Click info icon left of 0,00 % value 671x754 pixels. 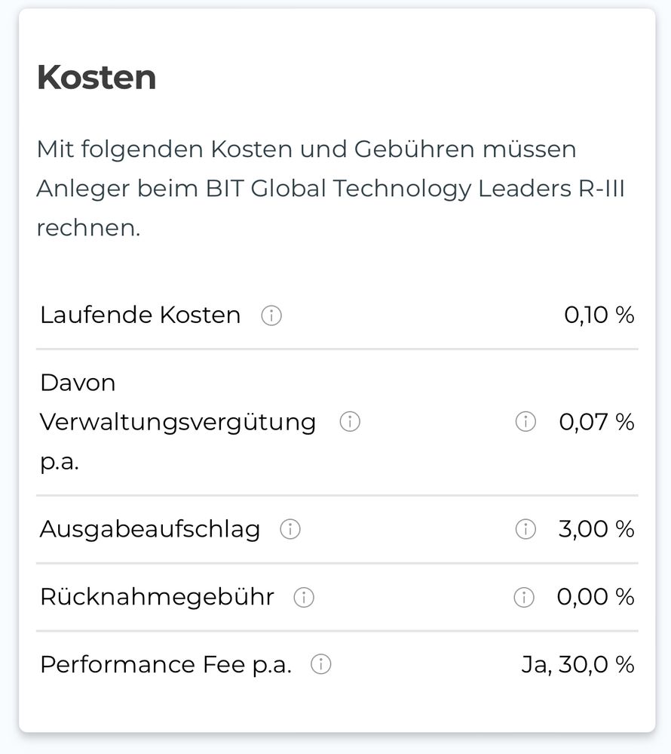click(523, 598)
